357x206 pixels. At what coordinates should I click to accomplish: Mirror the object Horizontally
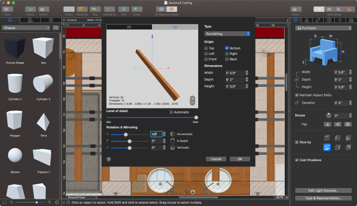tap(173, 134)
